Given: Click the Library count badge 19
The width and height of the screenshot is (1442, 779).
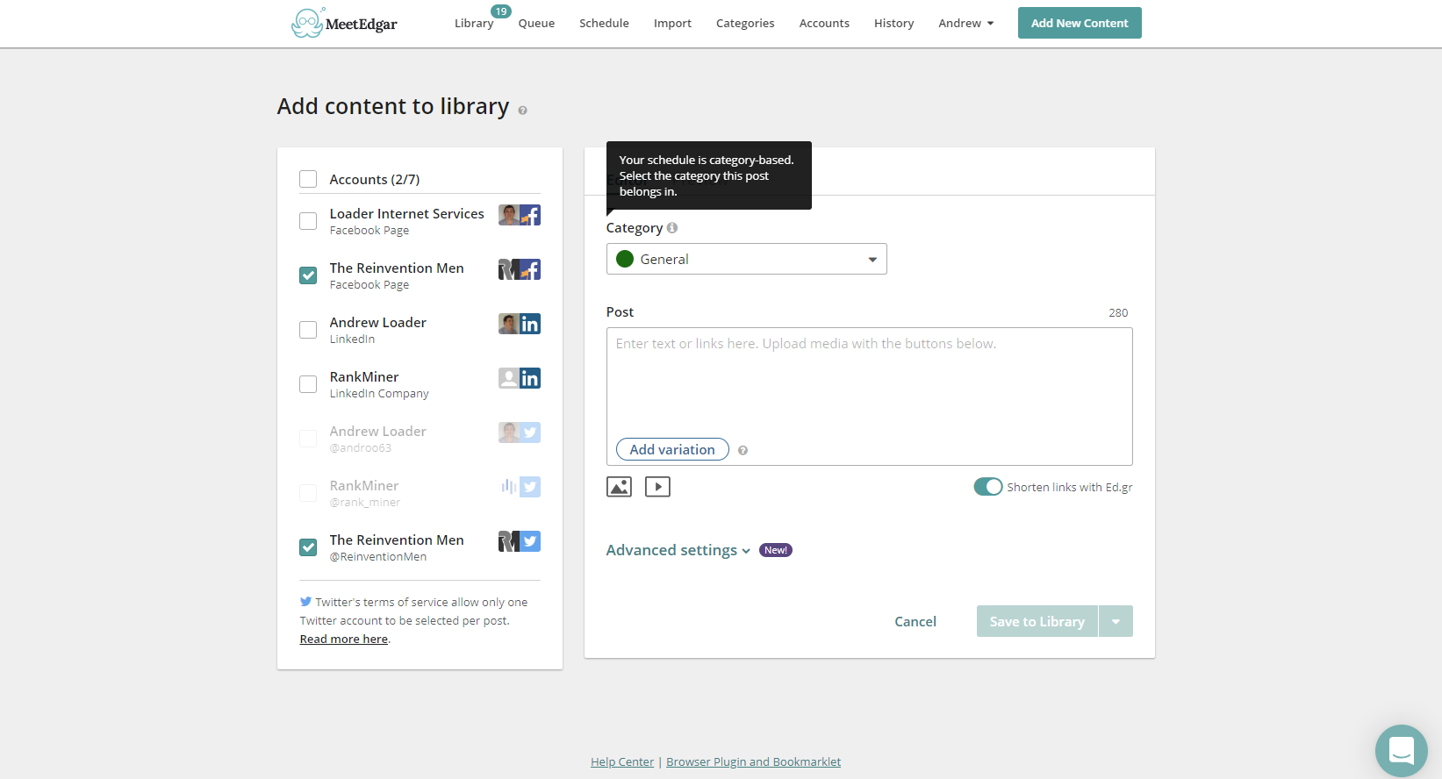Looking at the screenshot, I should pos(501,11).
